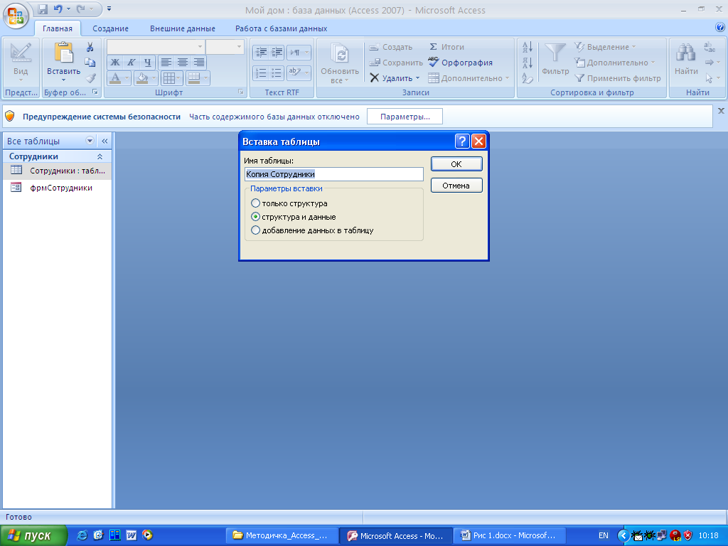Click the 'Имя таблицы' input field
728x546 pixels.
[334, 174]
